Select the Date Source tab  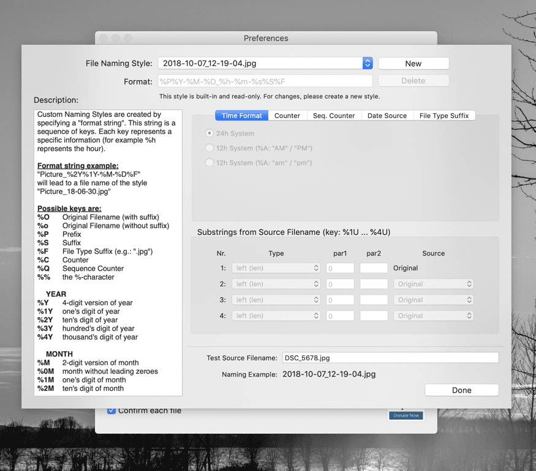[387, 116]
